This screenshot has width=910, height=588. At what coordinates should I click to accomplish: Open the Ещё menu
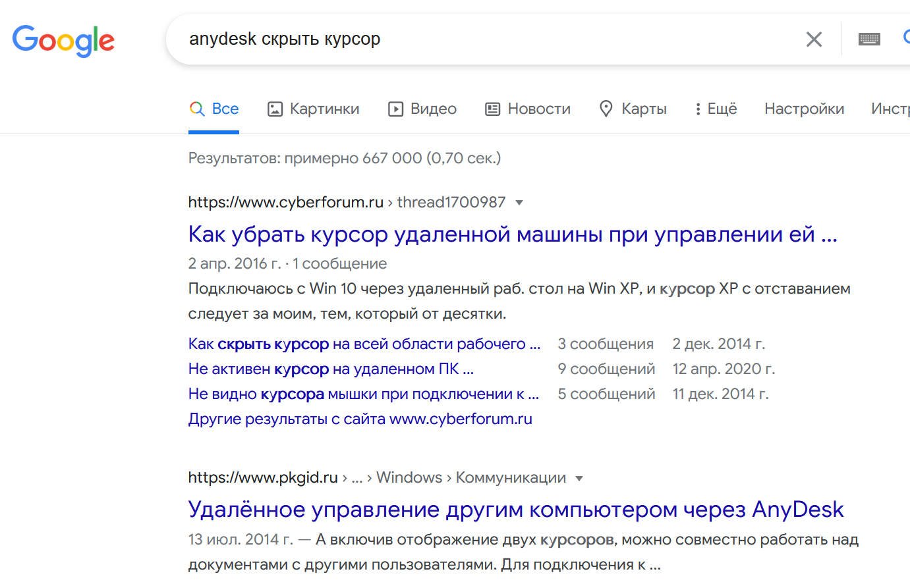[716, 109]
